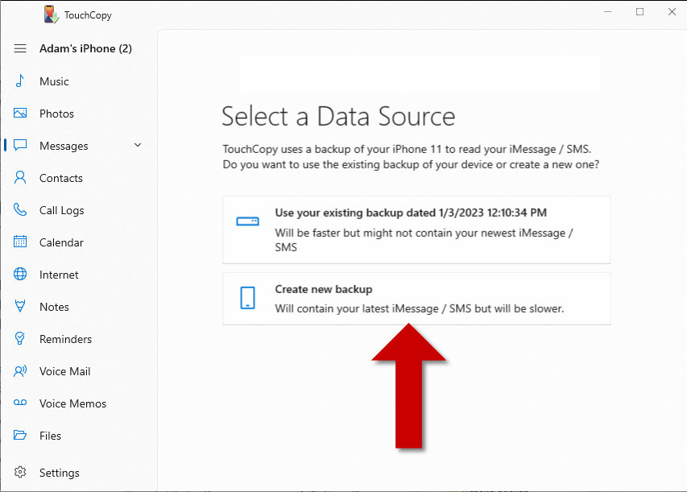
Task: Click the Internet globe icon
Action: tap(20, 274)
